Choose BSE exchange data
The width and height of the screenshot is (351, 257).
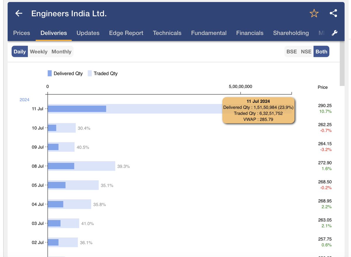[292, 52]
